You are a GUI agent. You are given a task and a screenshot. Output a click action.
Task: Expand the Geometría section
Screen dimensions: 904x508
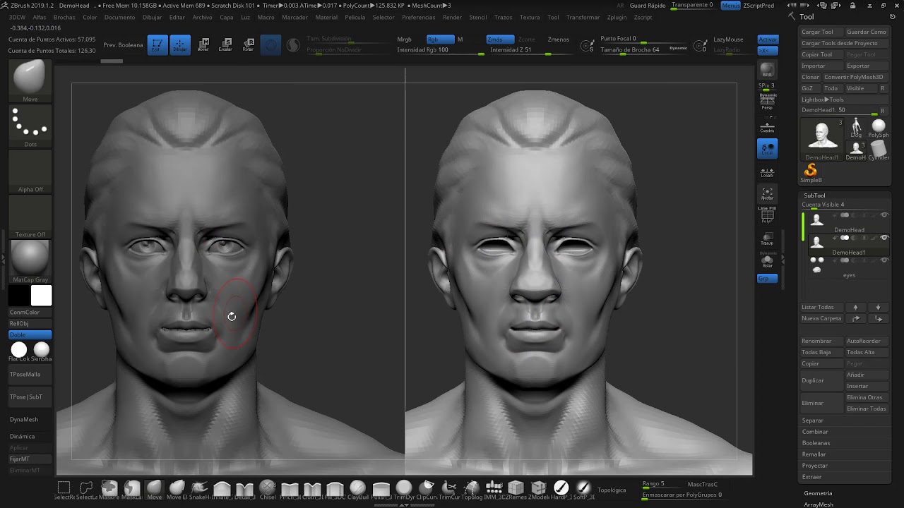pos(818,493)
